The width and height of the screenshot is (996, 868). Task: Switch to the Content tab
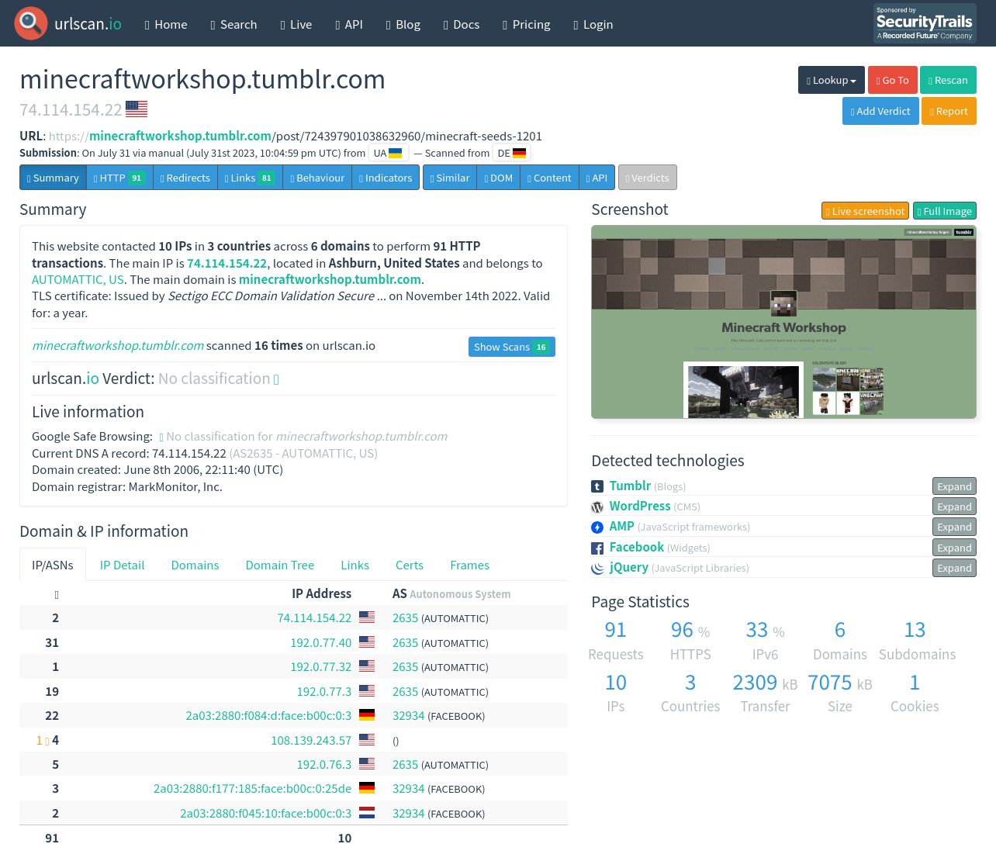[x=549, y=178]
